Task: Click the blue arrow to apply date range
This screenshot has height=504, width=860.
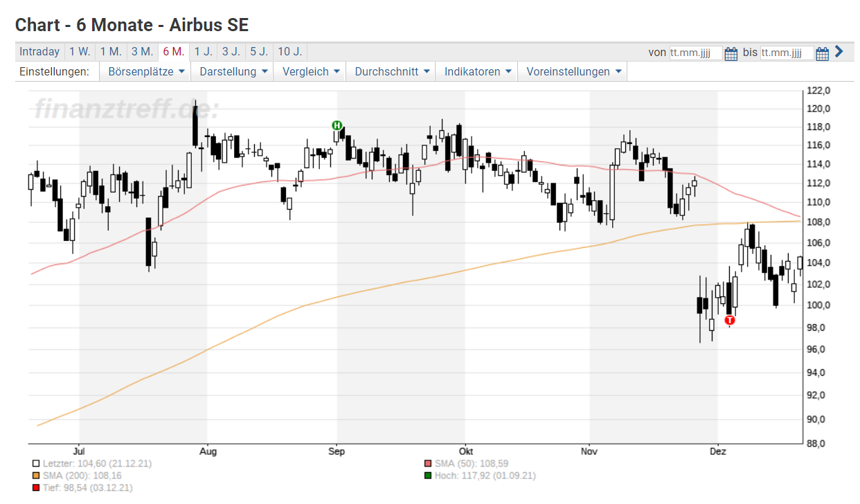Action: pyautogui.click(x=839, y=51)
